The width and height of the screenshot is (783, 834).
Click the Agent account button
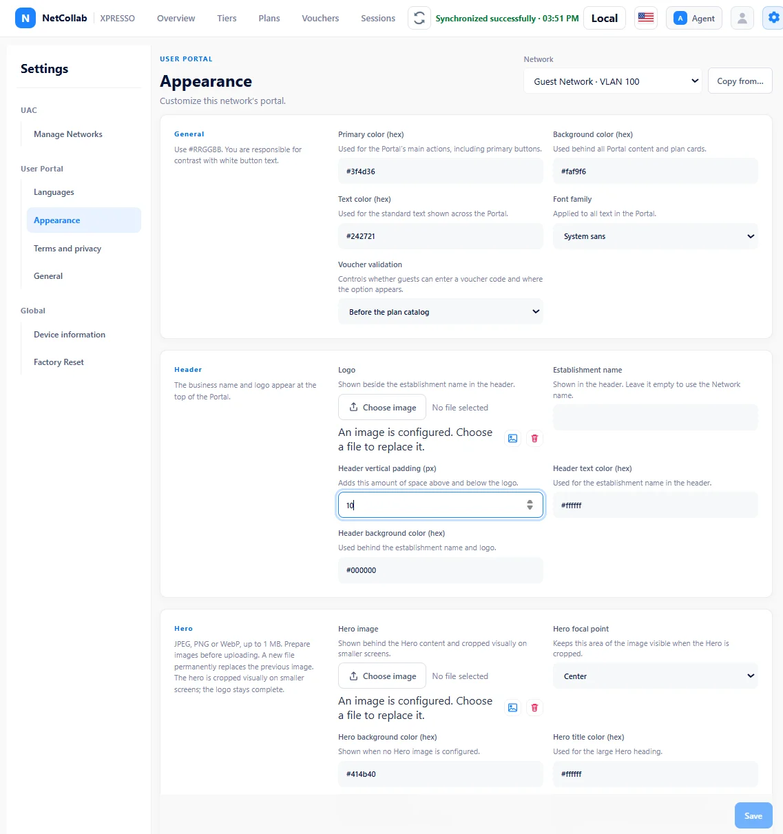click(x=694, y=18)
